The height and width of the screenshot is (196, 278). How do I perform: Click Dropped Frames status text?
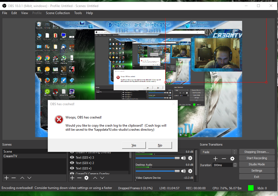coord(135,188)
